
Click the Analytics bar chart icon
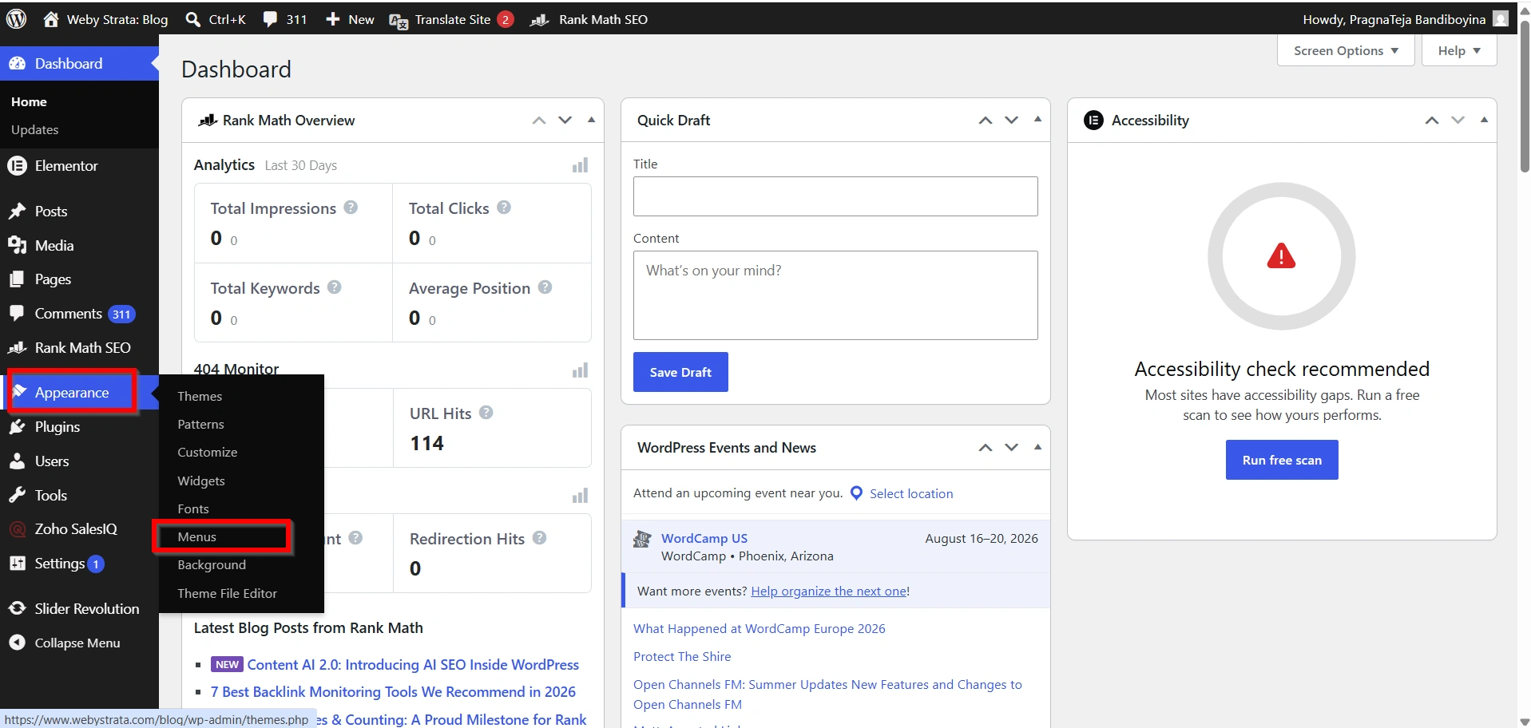coord(580,165)
